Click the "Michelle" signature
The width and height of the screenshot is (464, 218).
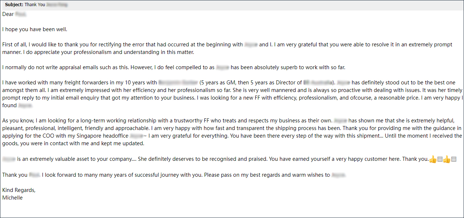coord(12,198)
